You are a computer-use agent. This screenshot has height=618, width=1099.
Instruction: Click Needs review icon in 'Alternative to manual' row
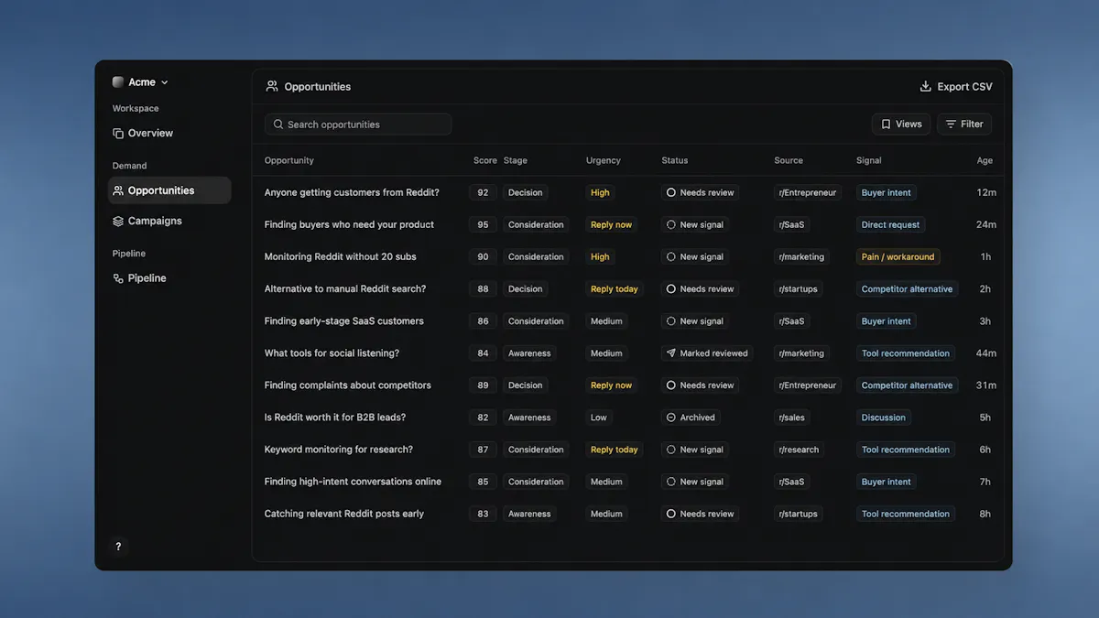coord(671,288)
